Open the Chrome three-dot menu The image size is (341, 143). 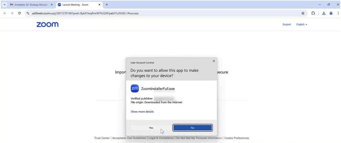point(338,13)
